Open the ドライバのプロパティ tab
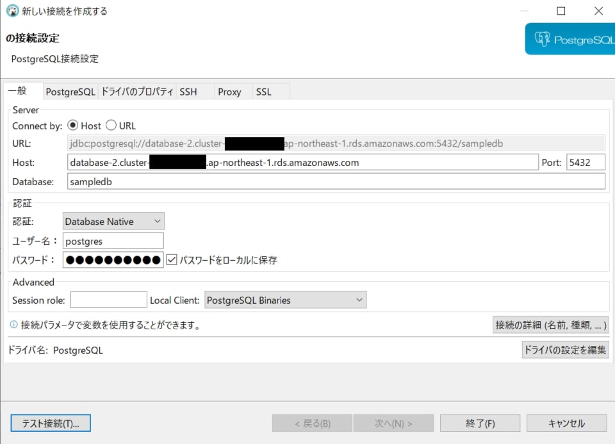The height and width of the screenshot is (444, 615). pos(137,92)
